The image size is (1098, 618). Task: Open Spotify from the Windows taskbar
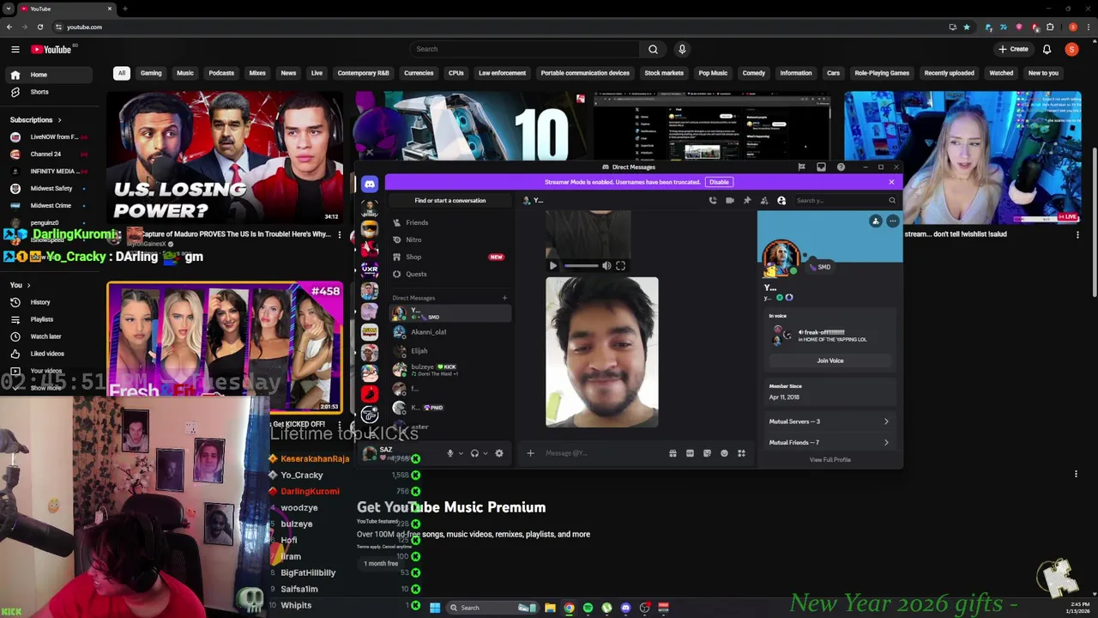click(588, 608)
